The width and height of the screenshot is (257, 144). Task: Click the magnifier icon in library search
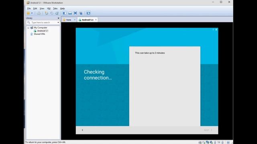[x=29, y=22]
